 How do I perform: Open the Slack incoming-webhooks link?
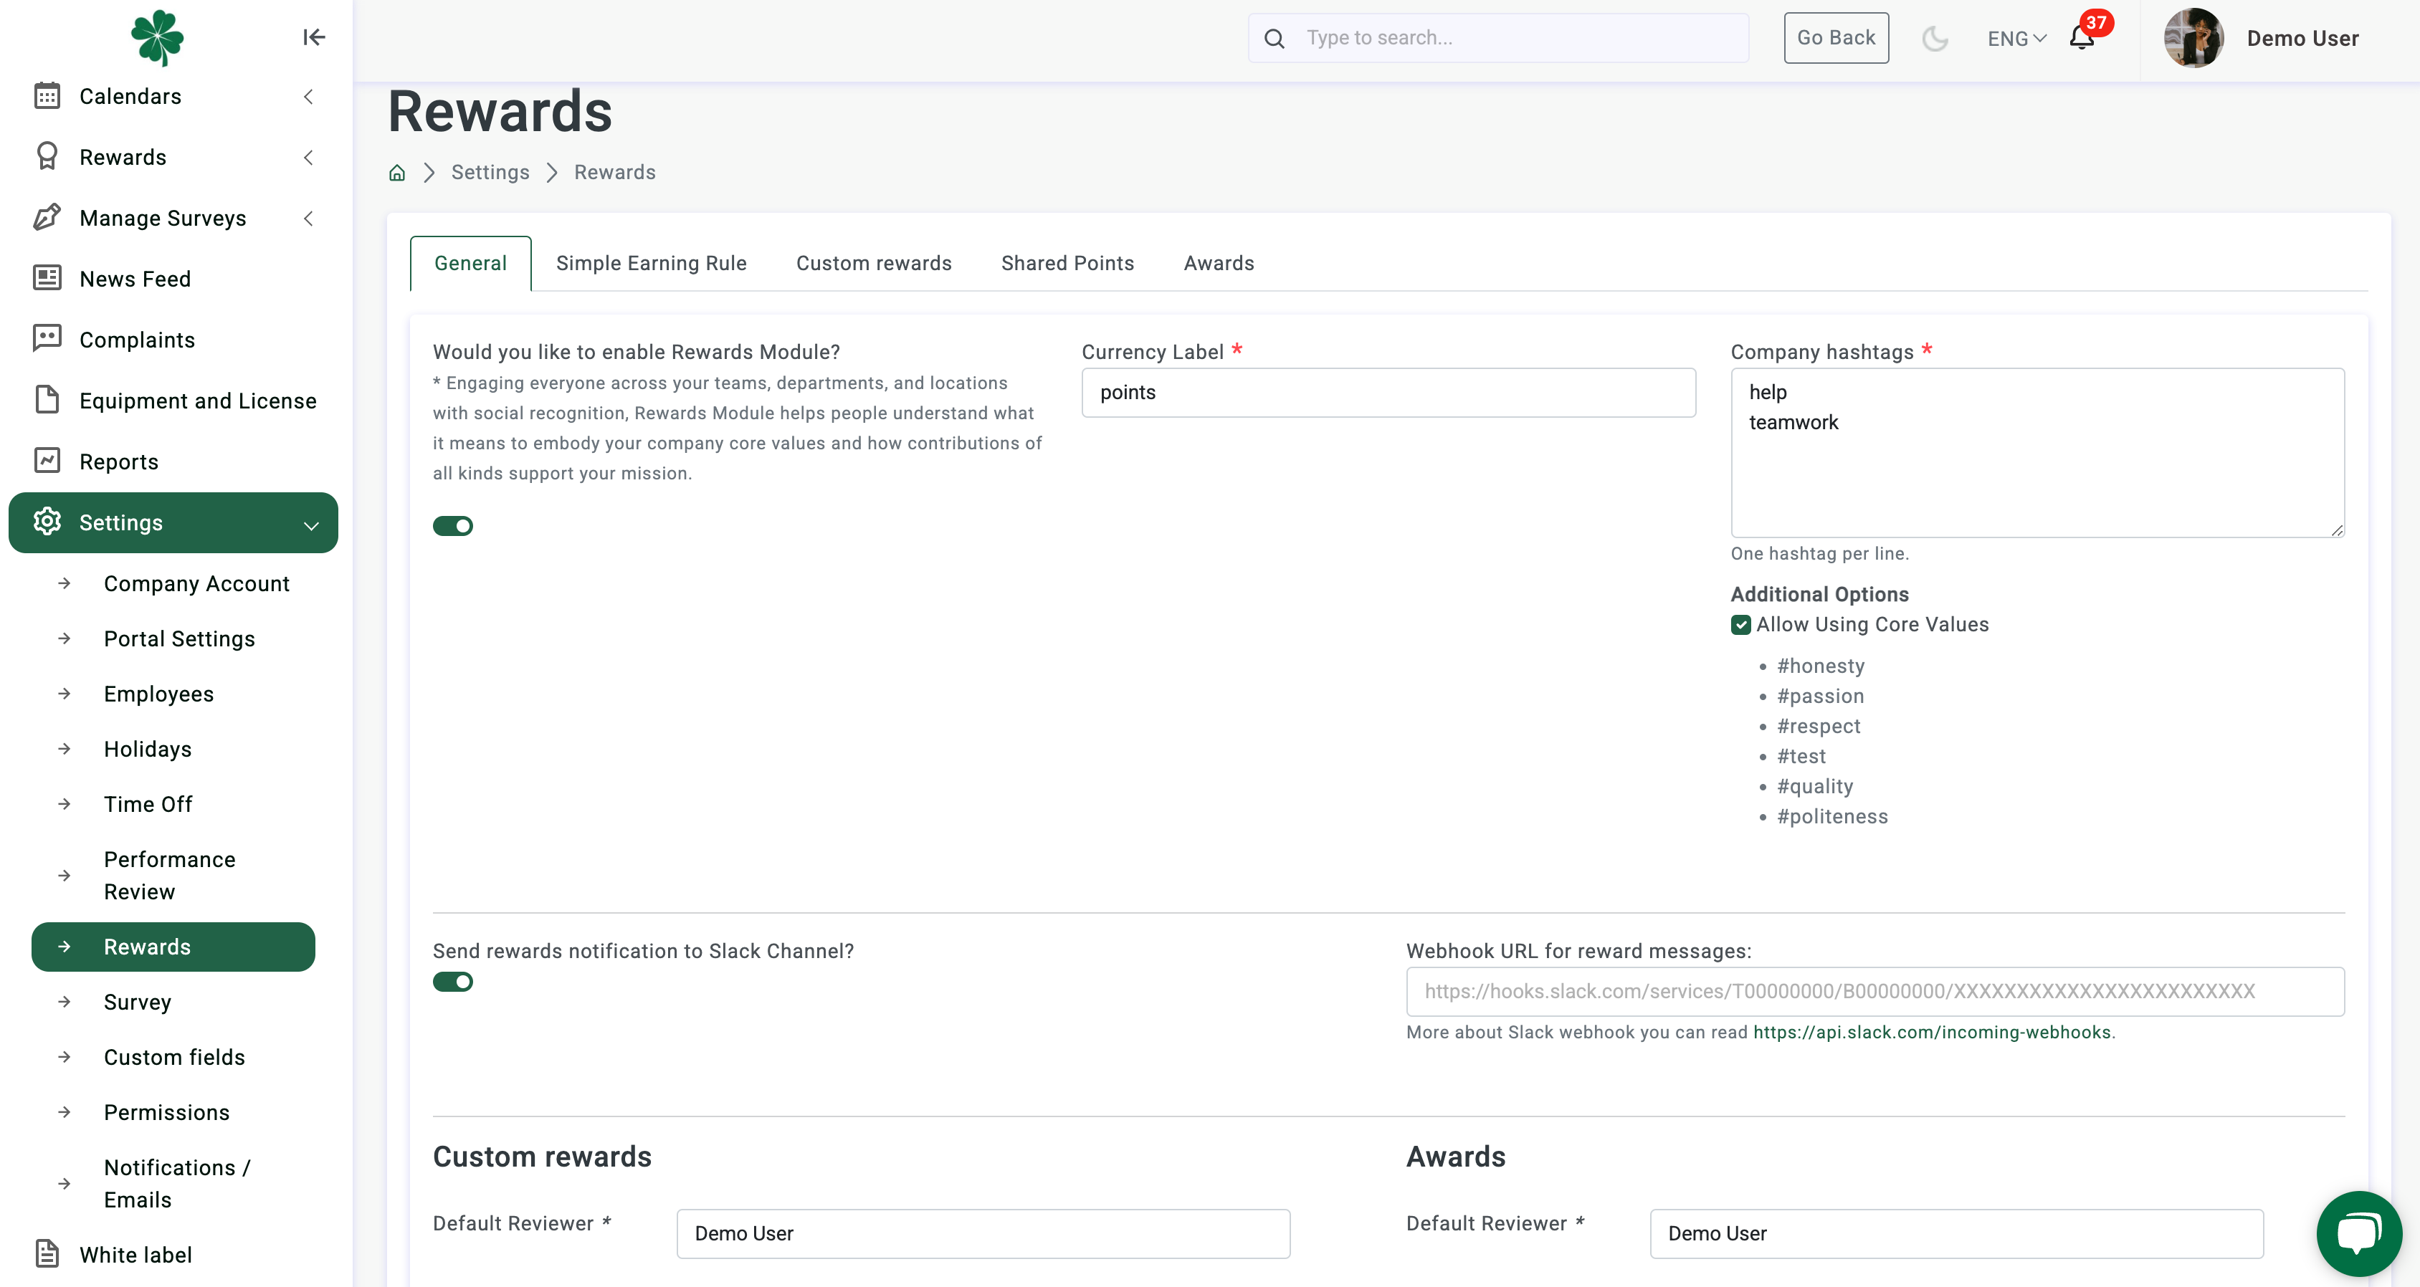(x=1932, y=1033)
